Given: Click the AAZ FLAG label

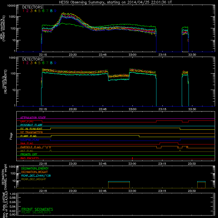Looking at the screenshot, I should [27, 151].
